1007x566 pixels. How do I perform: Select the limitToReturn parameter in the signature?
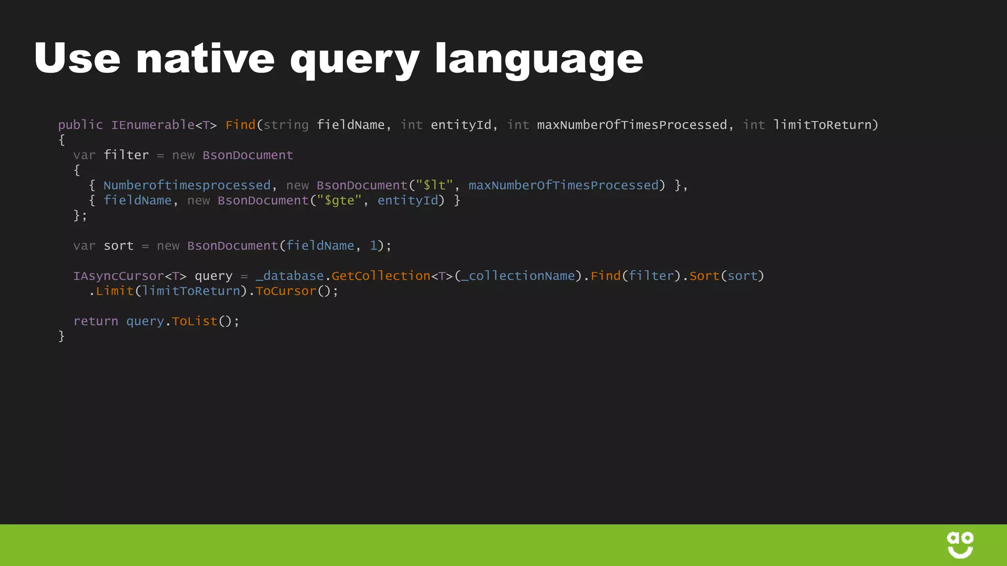(x=822, y=125)
